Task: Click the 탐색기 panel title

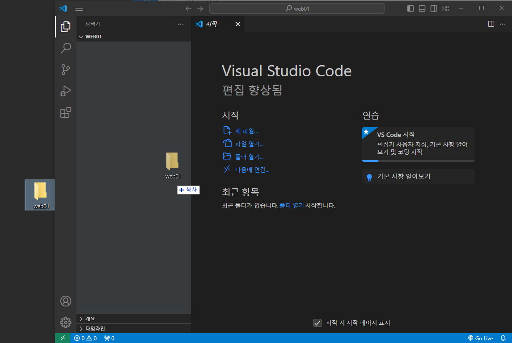Action: [x=93, y=24]
